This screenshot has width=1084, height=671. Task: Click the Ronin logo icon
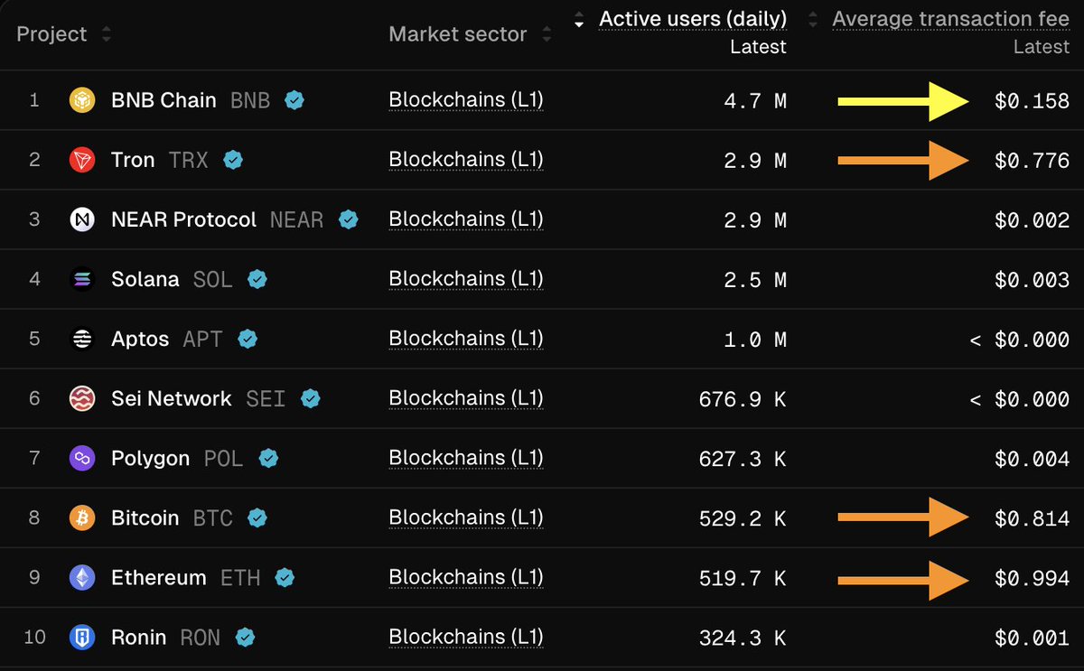pyautogui.click(x=82, y=638)
